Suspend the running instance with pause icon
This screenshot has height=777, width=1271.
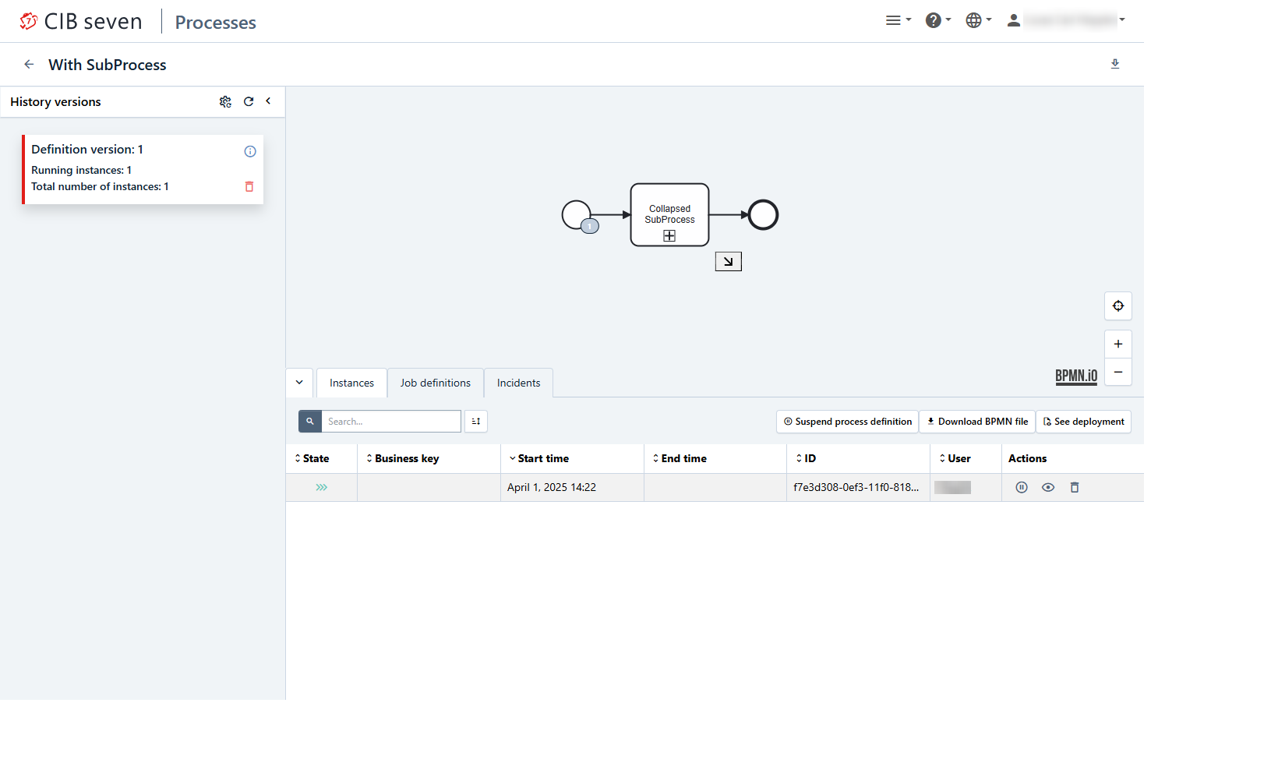tap(1022, 488)
